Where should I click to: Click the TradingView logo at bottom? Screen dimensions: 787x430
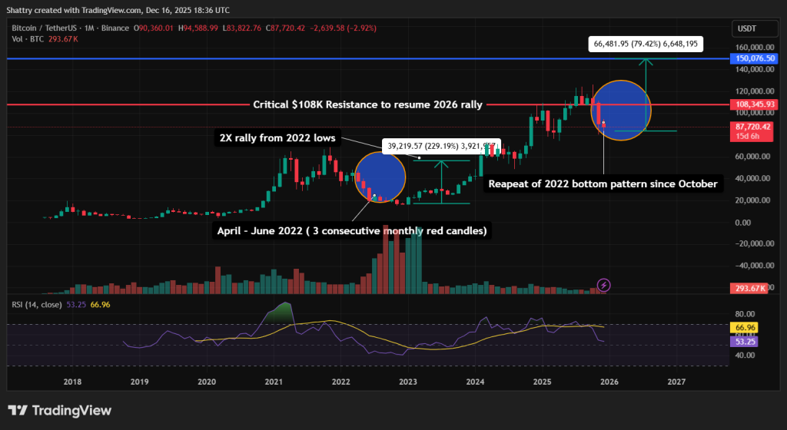60,411
